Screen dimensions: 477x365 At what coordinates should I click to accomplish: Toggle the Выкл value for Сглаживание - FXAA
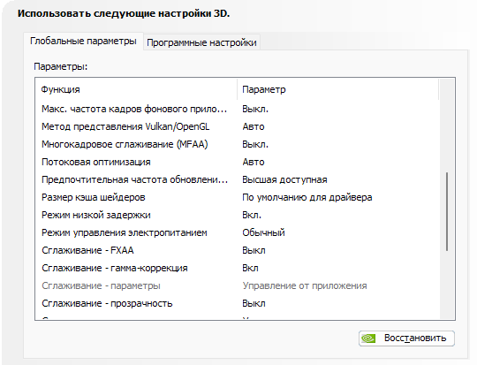point(254,250)
